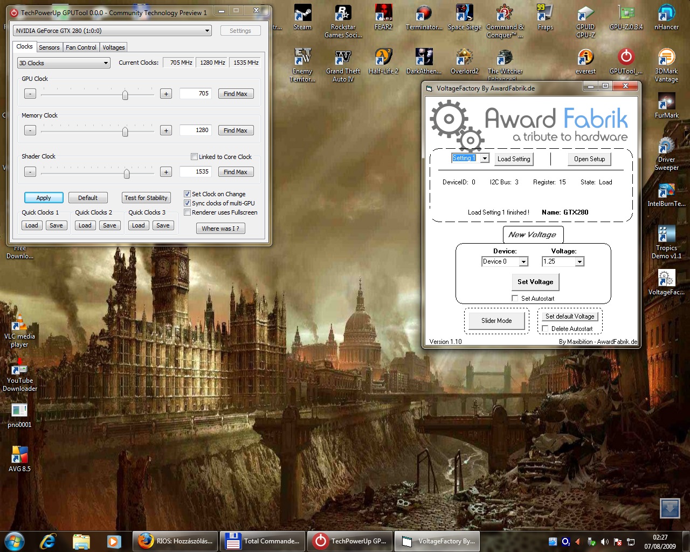Launch GPU-Z 0.3.4 desktop icon
The image size is (690, 552).
pos(626,17)
